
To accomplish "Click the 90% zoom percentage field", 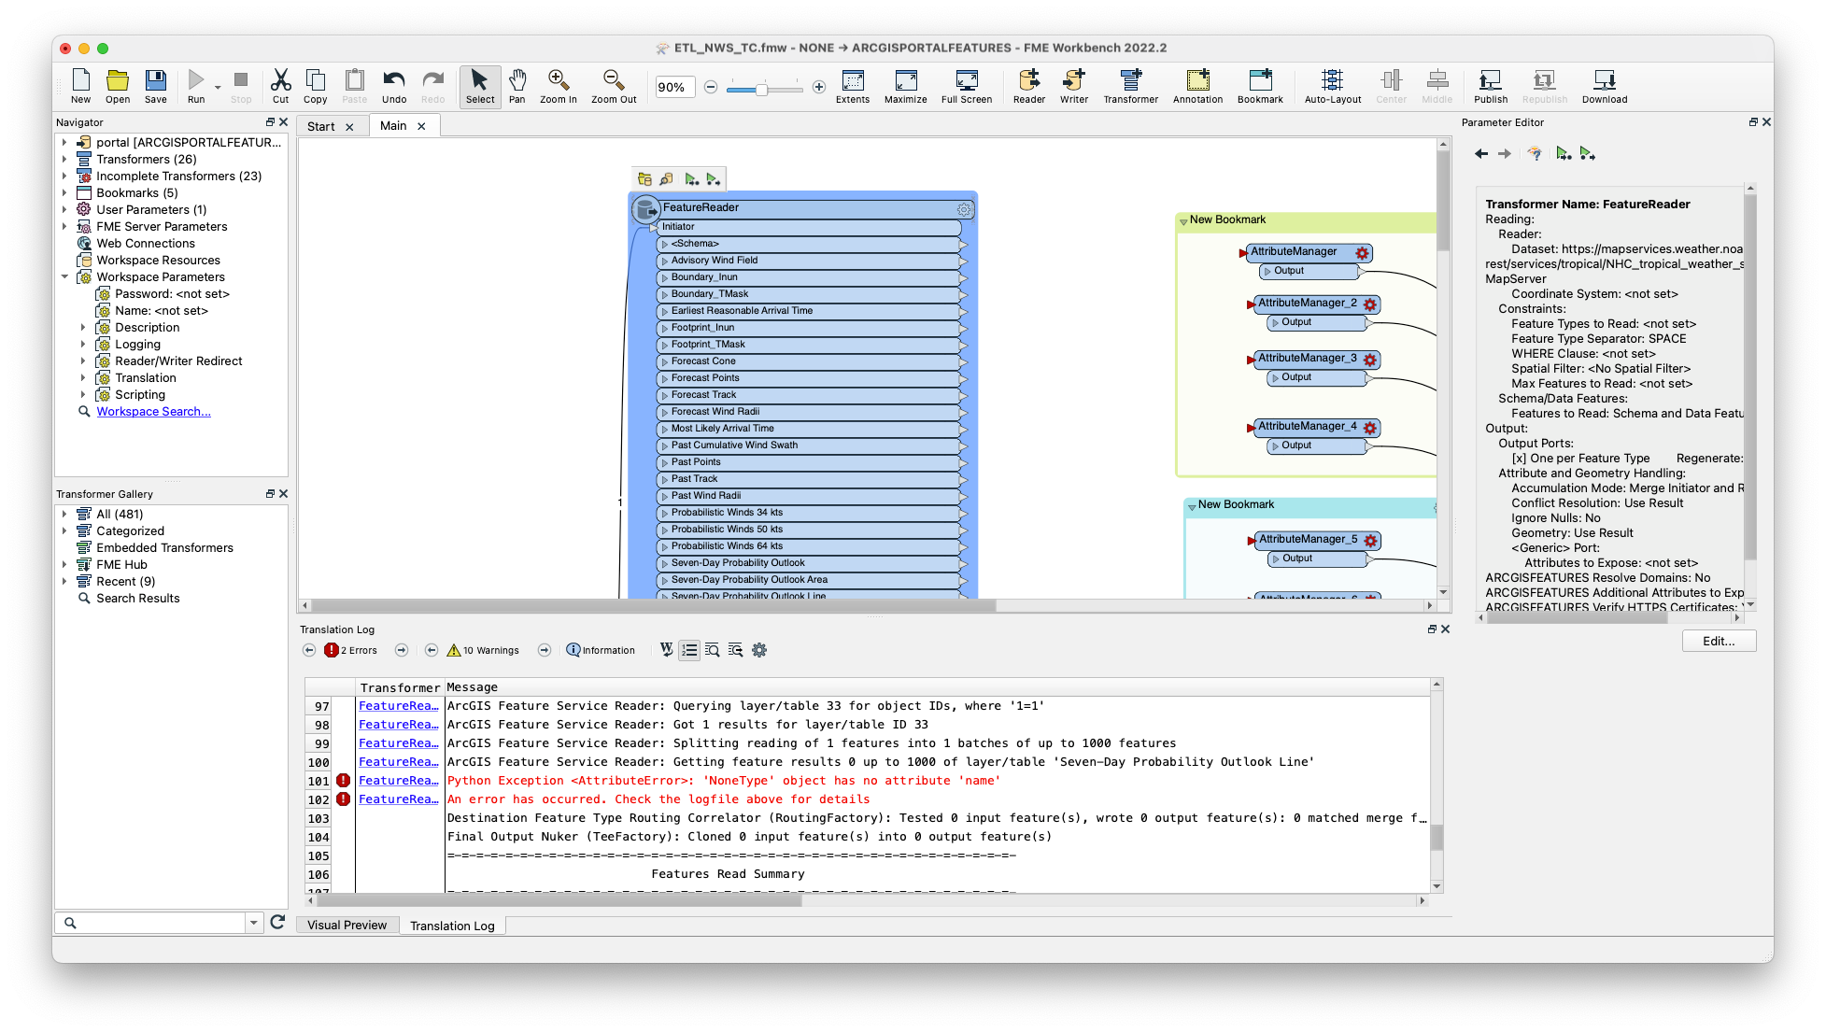I will [674, 88].
